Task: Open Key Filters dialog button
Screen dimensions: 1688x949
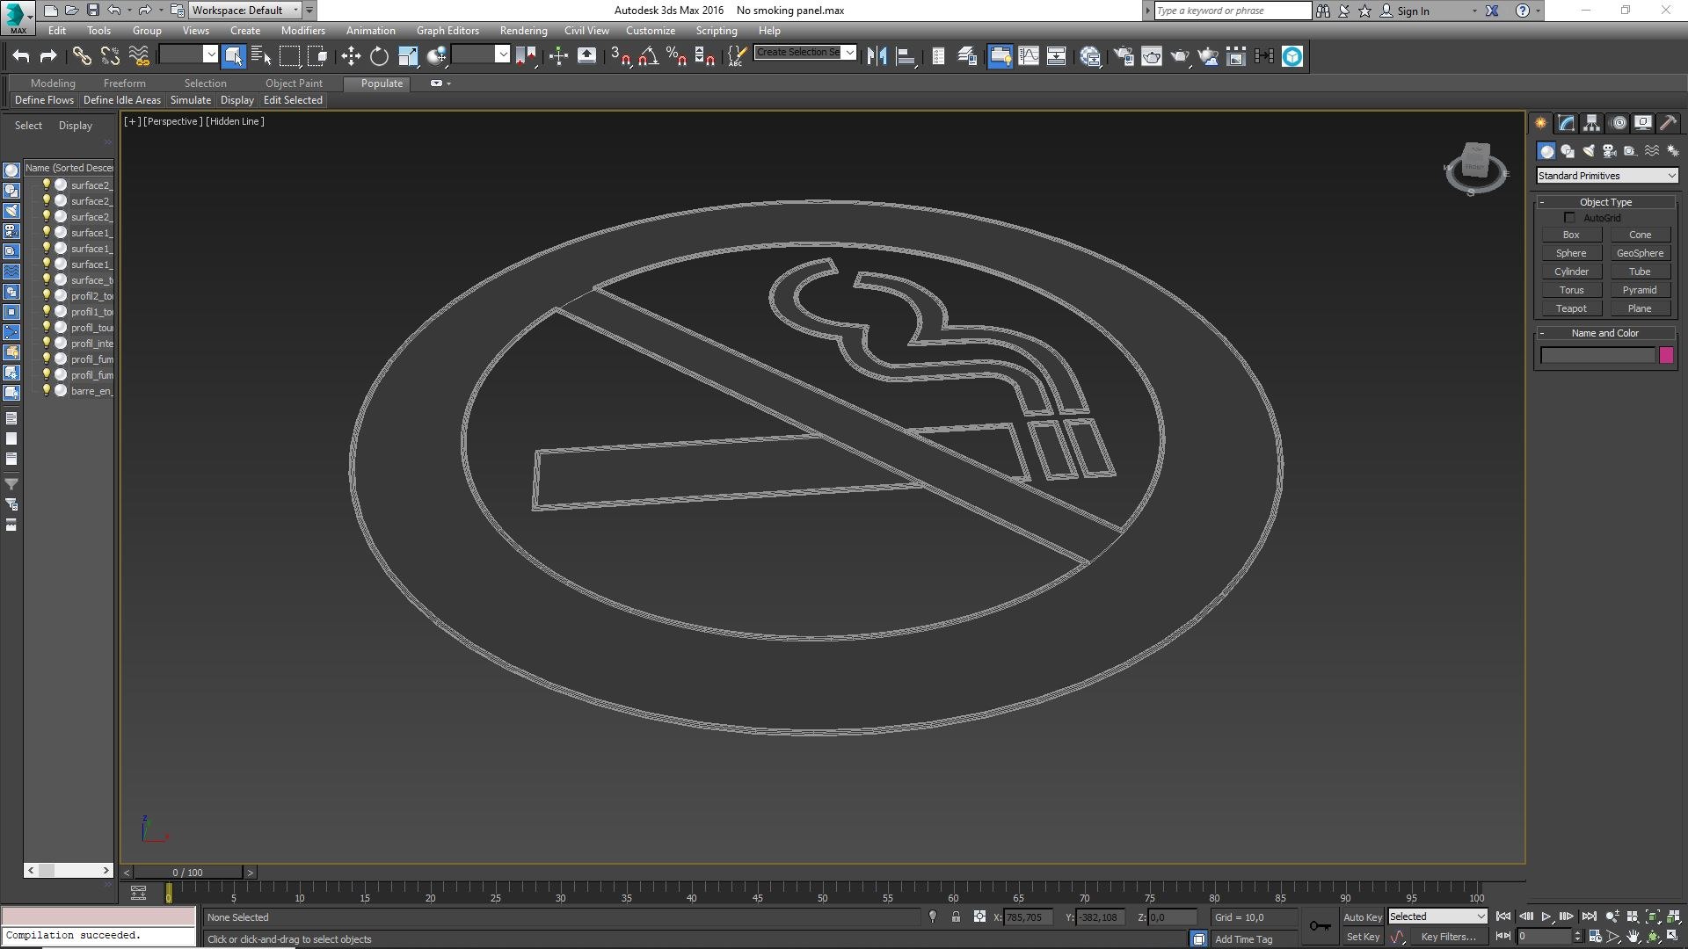Action: click(x=1448, y=937)
